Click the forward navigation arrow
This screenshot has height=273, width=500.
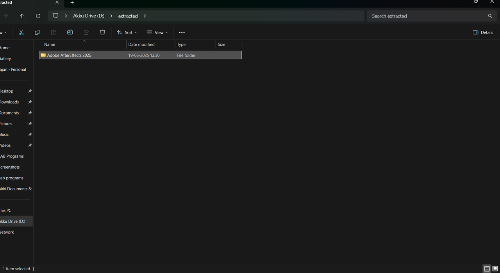5,16
